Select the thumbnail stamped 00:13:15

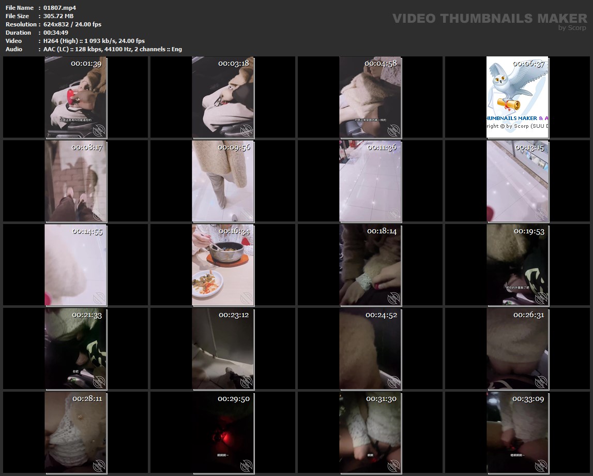(518, 181)
